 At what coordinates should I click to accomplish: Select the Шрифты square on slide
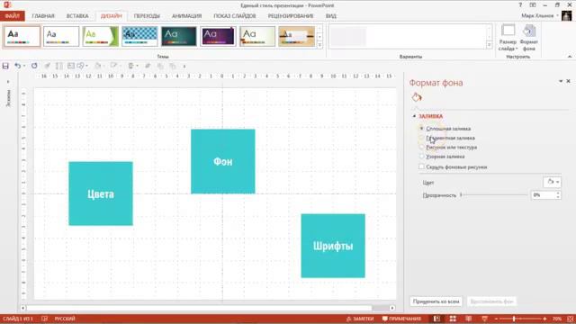(x=333, y=246)
